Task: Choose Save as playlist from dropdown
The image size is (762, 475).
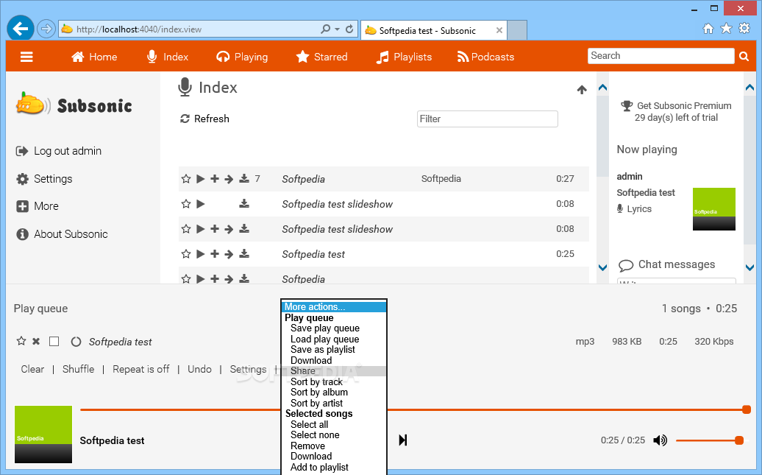Action: point(323,350)
